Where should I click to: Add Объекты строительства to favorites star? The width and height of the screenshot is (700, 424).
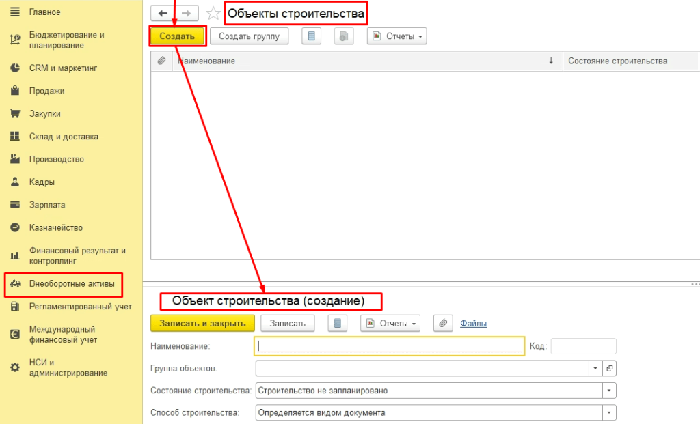click(x=213, y=14)
